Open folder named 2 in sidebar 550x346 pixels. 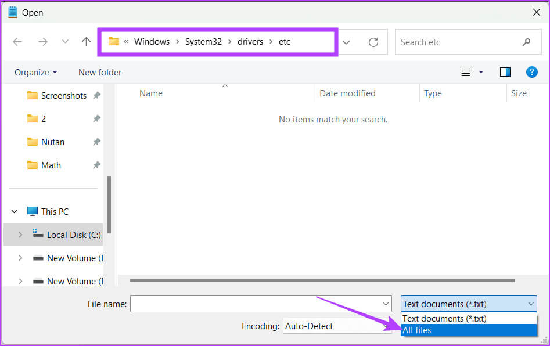point(37,118)
